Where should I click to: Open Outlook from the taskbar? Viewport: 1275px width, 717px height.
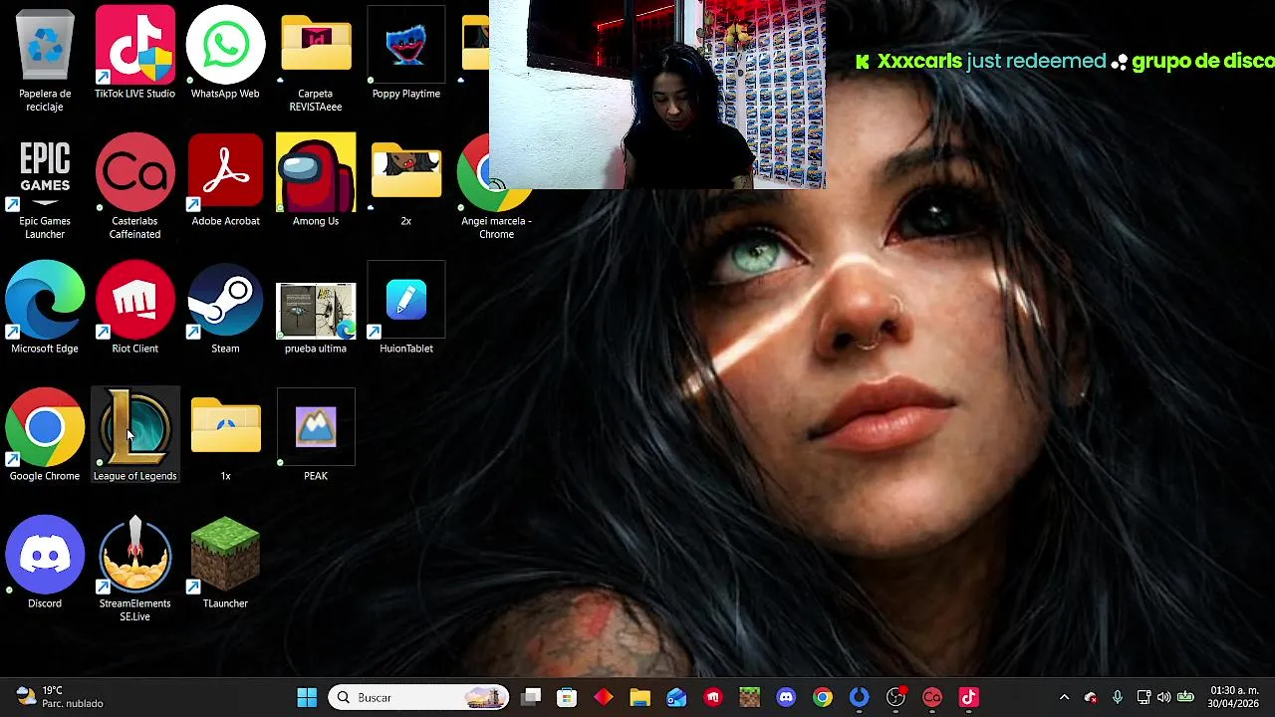pos(676,697)
